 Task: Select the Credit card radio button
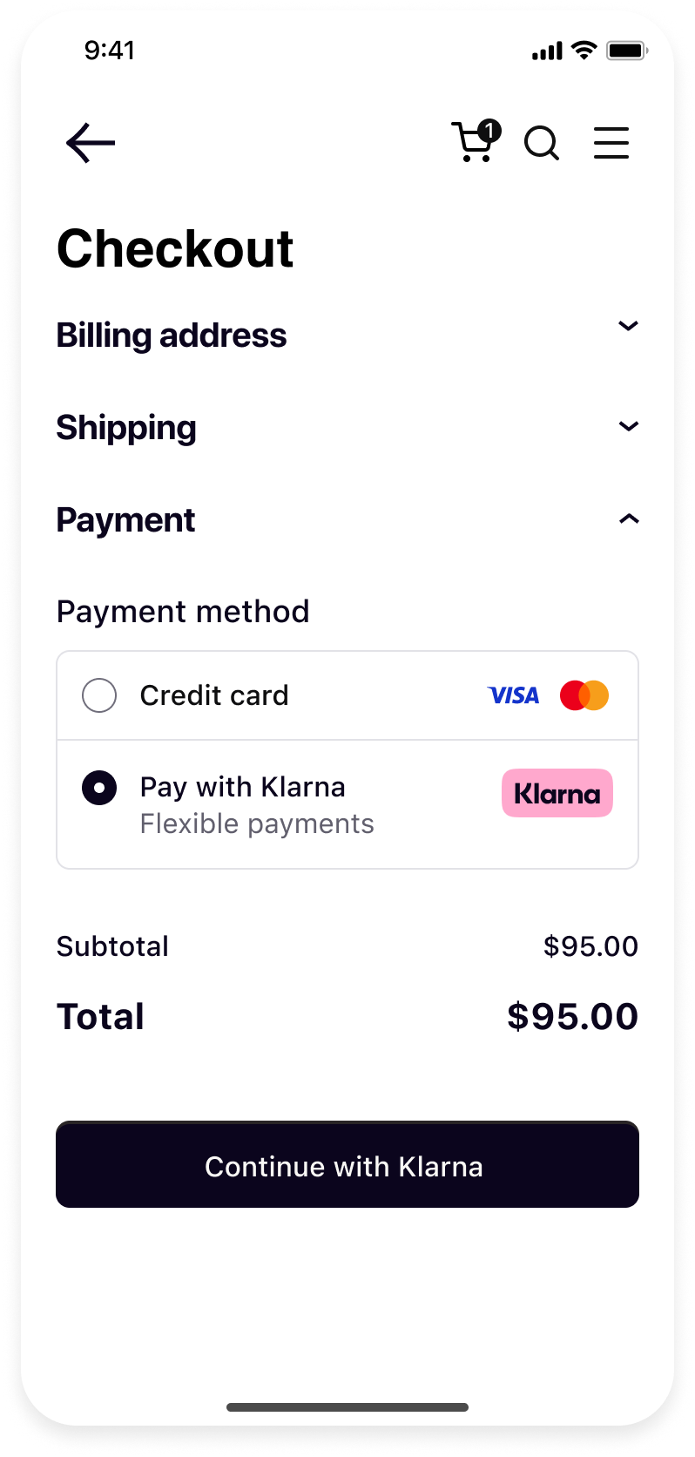99,695
